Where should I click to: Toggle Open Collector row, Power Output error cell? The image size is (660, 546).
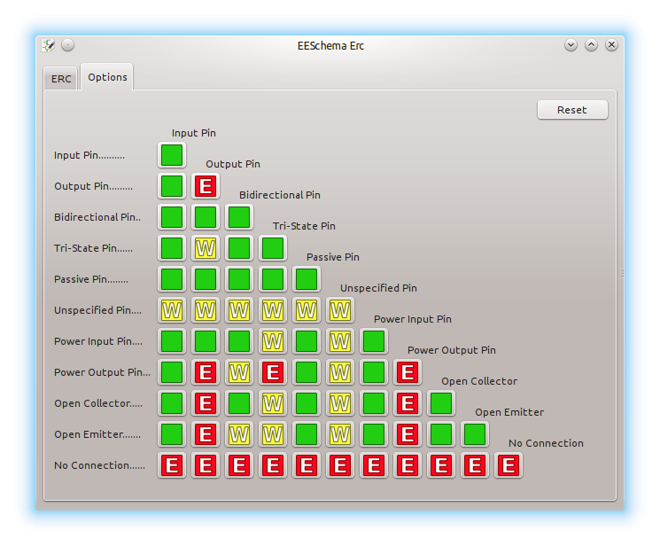[x=408, y=403]
